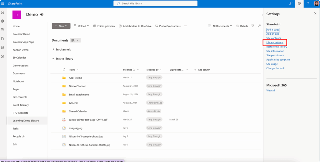
Task: Expand the In channels group
Action: pos(53,49)
